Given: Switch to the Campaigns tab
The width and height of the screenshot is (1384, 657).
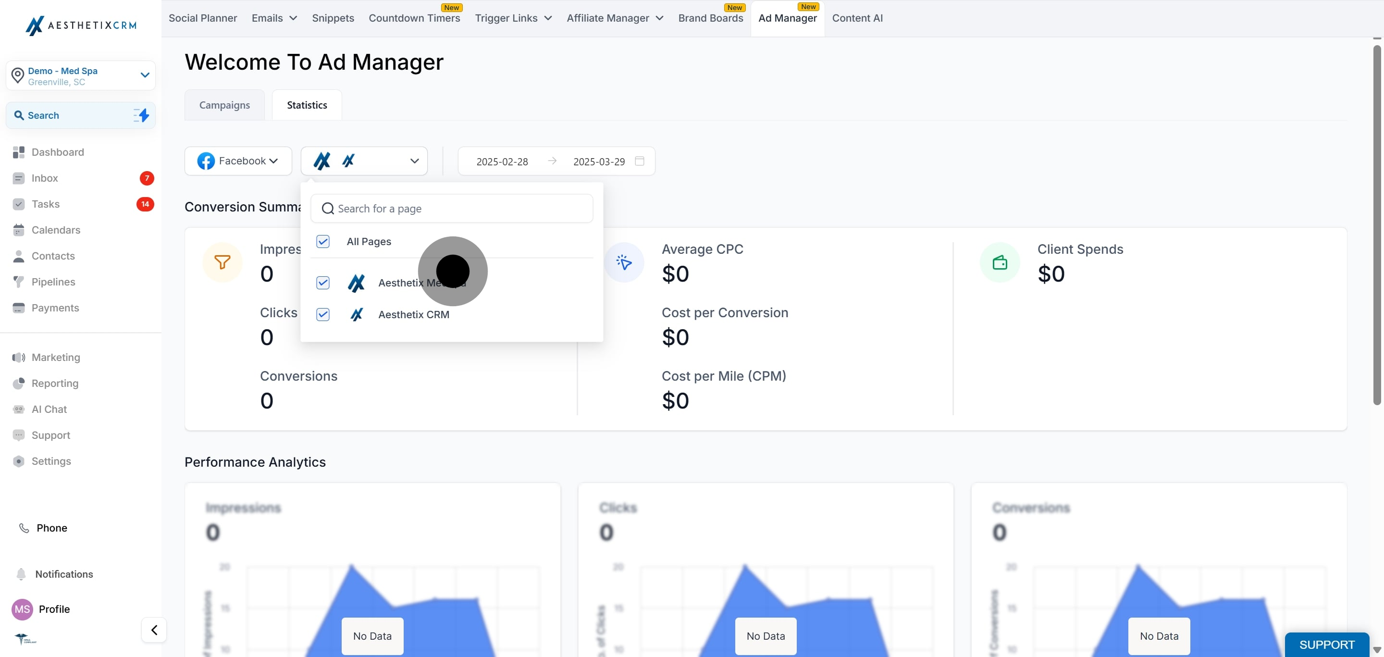Looking at the screenshot, I should pos(224,105).
